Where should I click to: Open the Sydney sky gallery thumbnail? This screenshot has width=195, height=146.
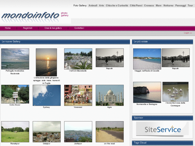coord(46,95)
